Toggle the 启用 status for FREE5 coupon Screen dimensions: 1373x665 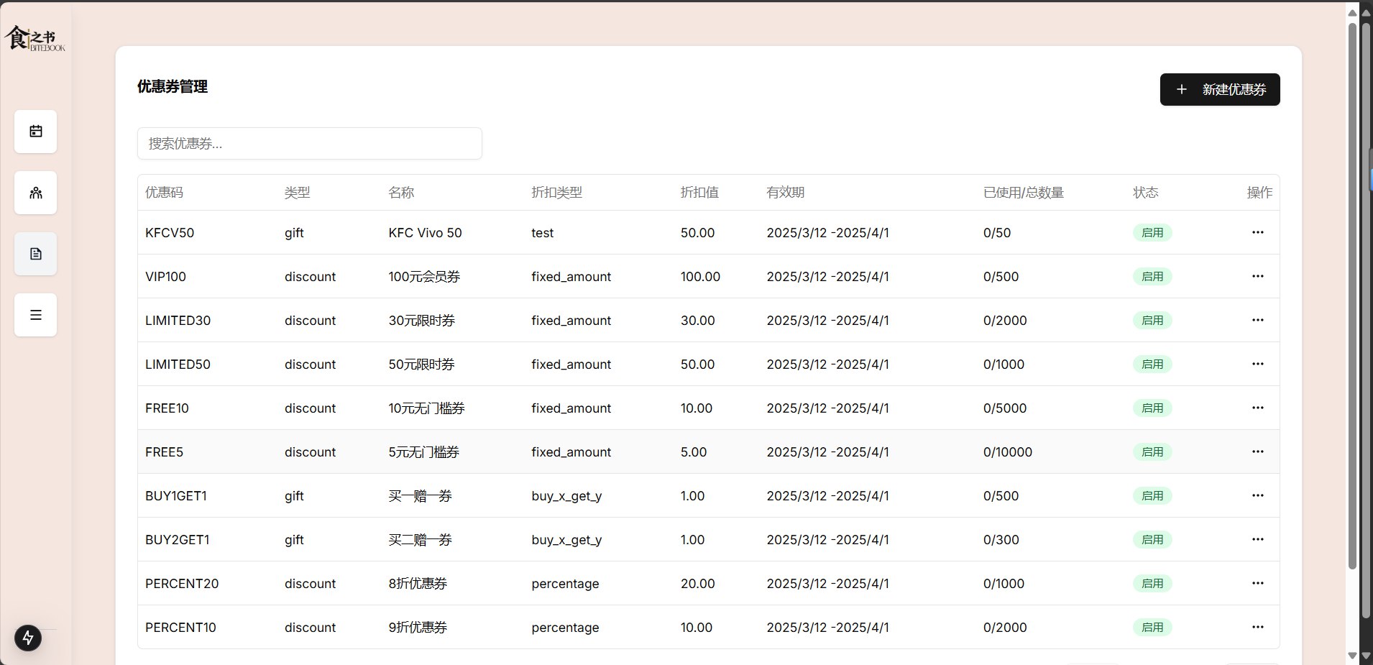pos(1153,451)
